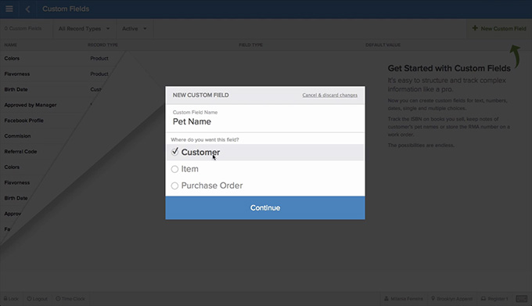Choose the Purchase Order radio option
This screenshot has height=306, width=532.
[x=174, y=185]
